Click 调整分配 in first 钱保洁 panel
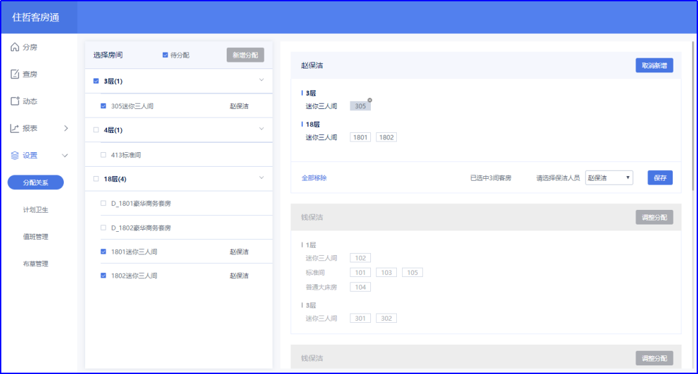Viewport: 698px width, 374px height. (654, 217)
